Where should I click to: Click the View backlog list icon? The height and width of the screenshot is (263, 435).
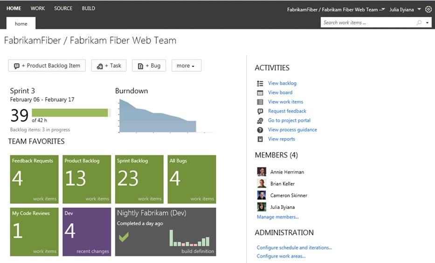260,83
